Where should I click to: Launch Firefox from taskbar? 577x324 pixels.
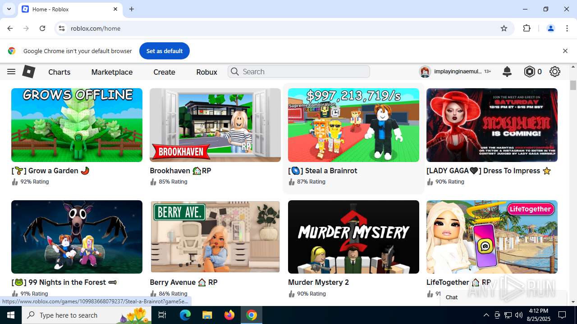(229, 315)
